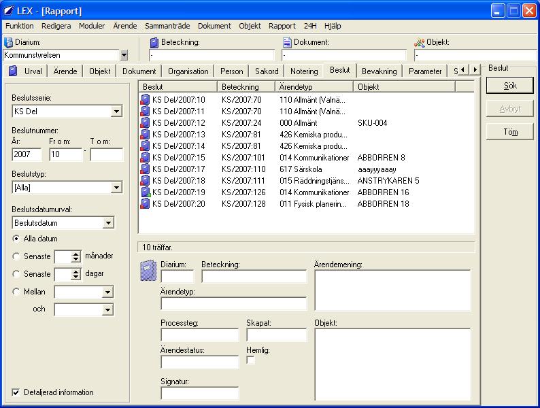Screen dimensions: 540x408
Task: Click the Beteckning blue book icon
Action: [154, 42]
